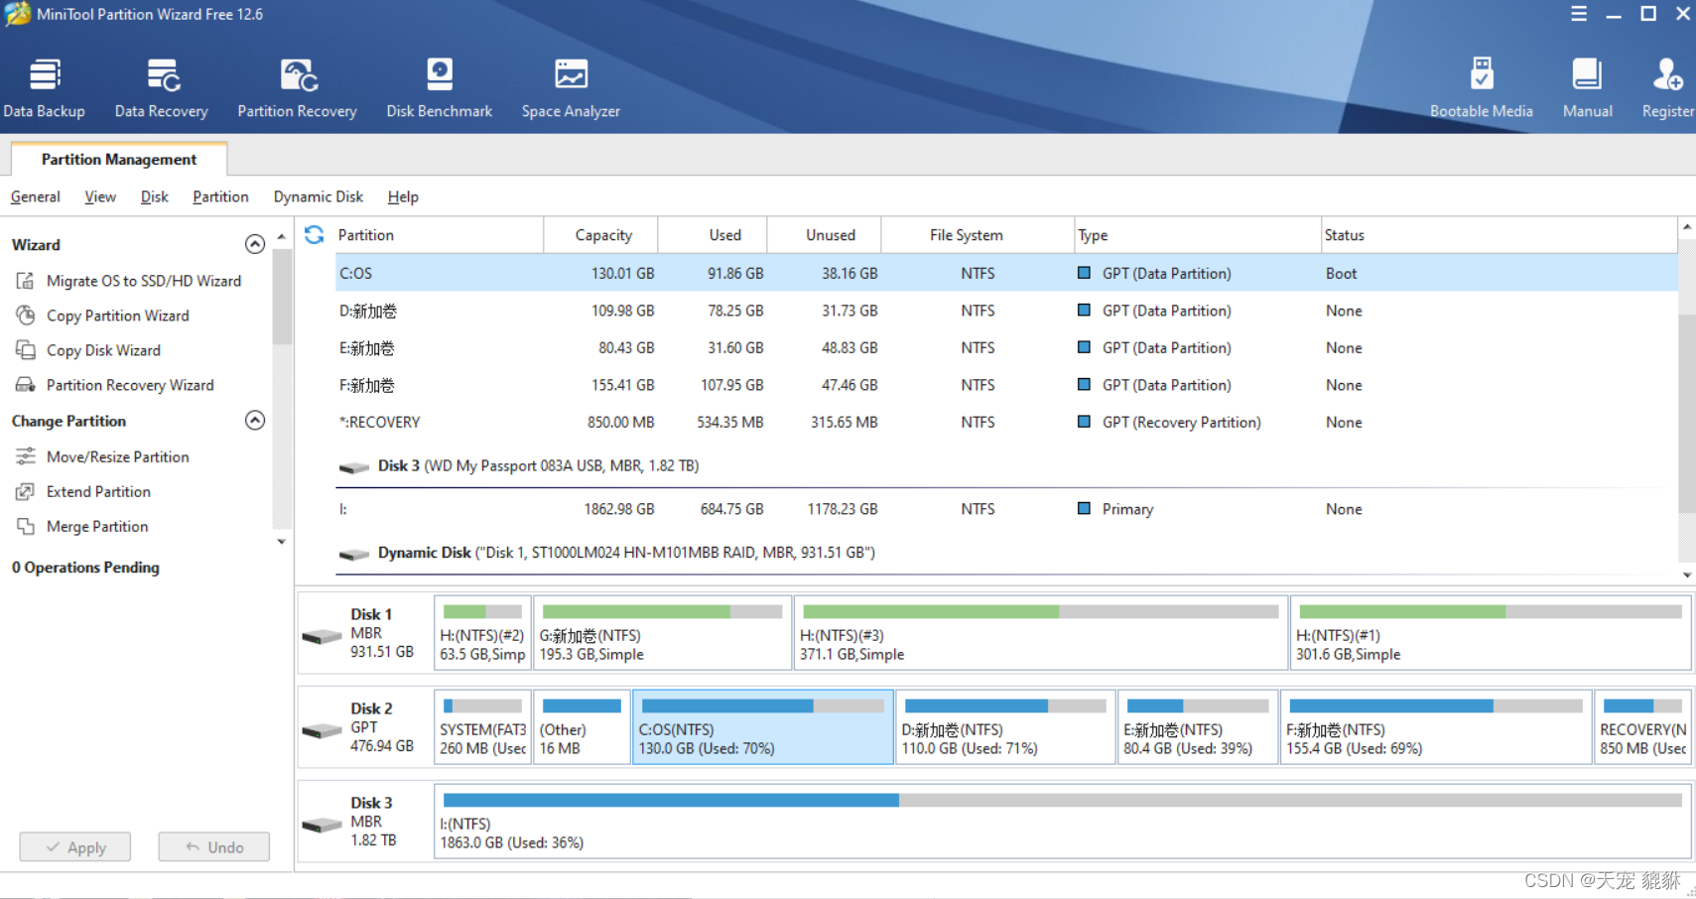Select RECOVERY 850 MB block
Viewport: 1696px width, 899px height.
coord(1642,726)
